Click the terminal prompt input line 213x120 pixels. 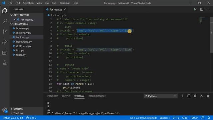click(x=84, y=113)
